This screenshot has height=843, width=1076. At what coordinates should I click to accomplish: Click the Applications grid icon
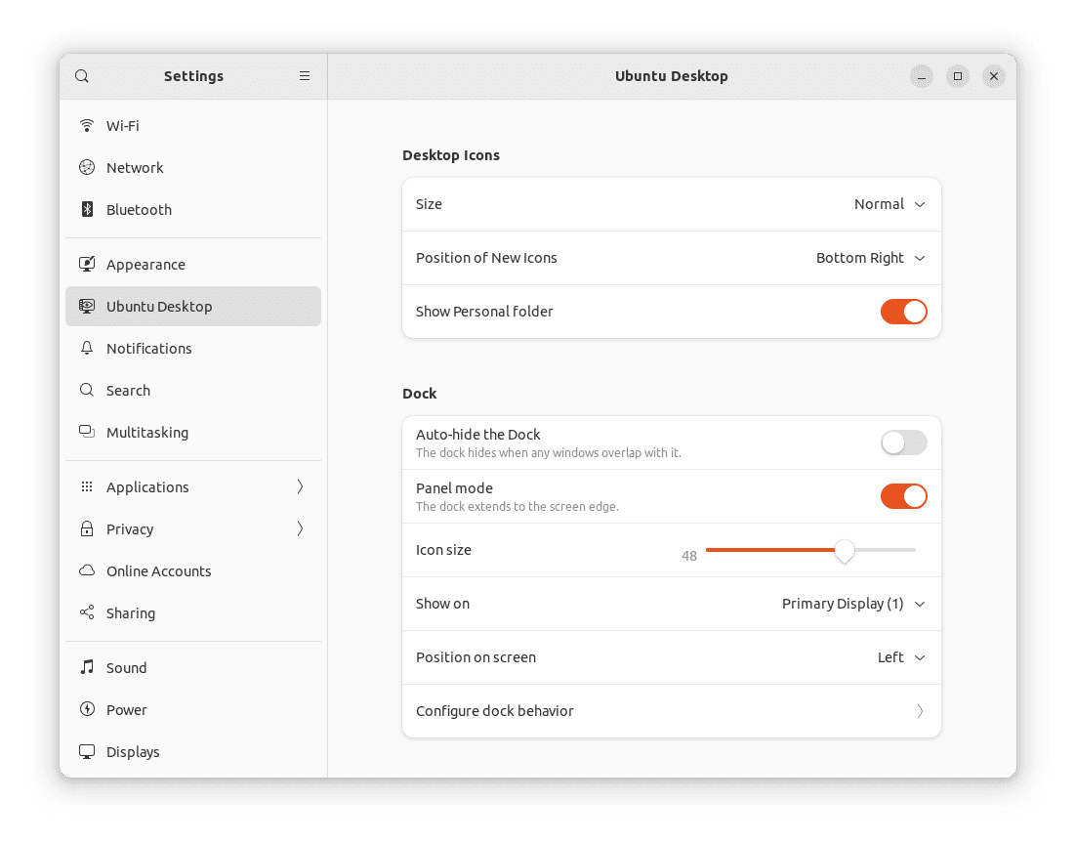[87, 486]
